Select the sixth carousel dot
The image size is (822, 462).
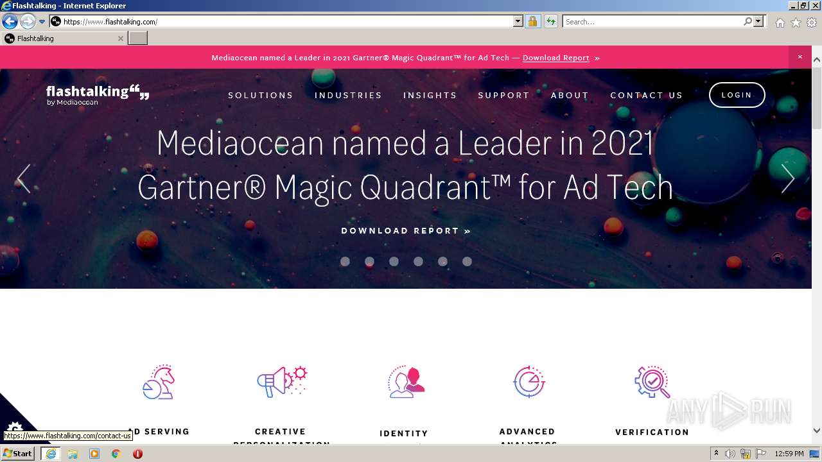point(467,261)
